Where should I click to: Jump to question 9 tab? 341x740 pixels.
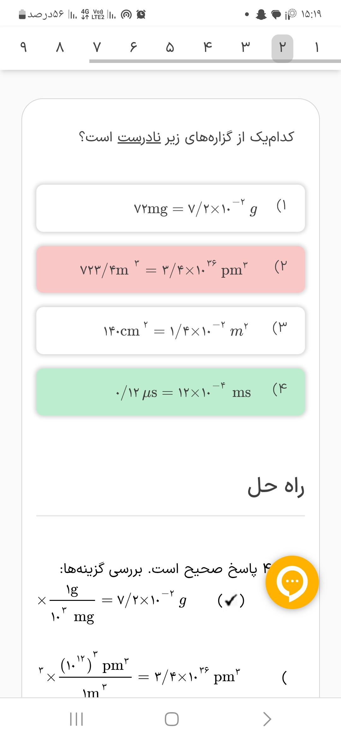(x=23, y=47)
